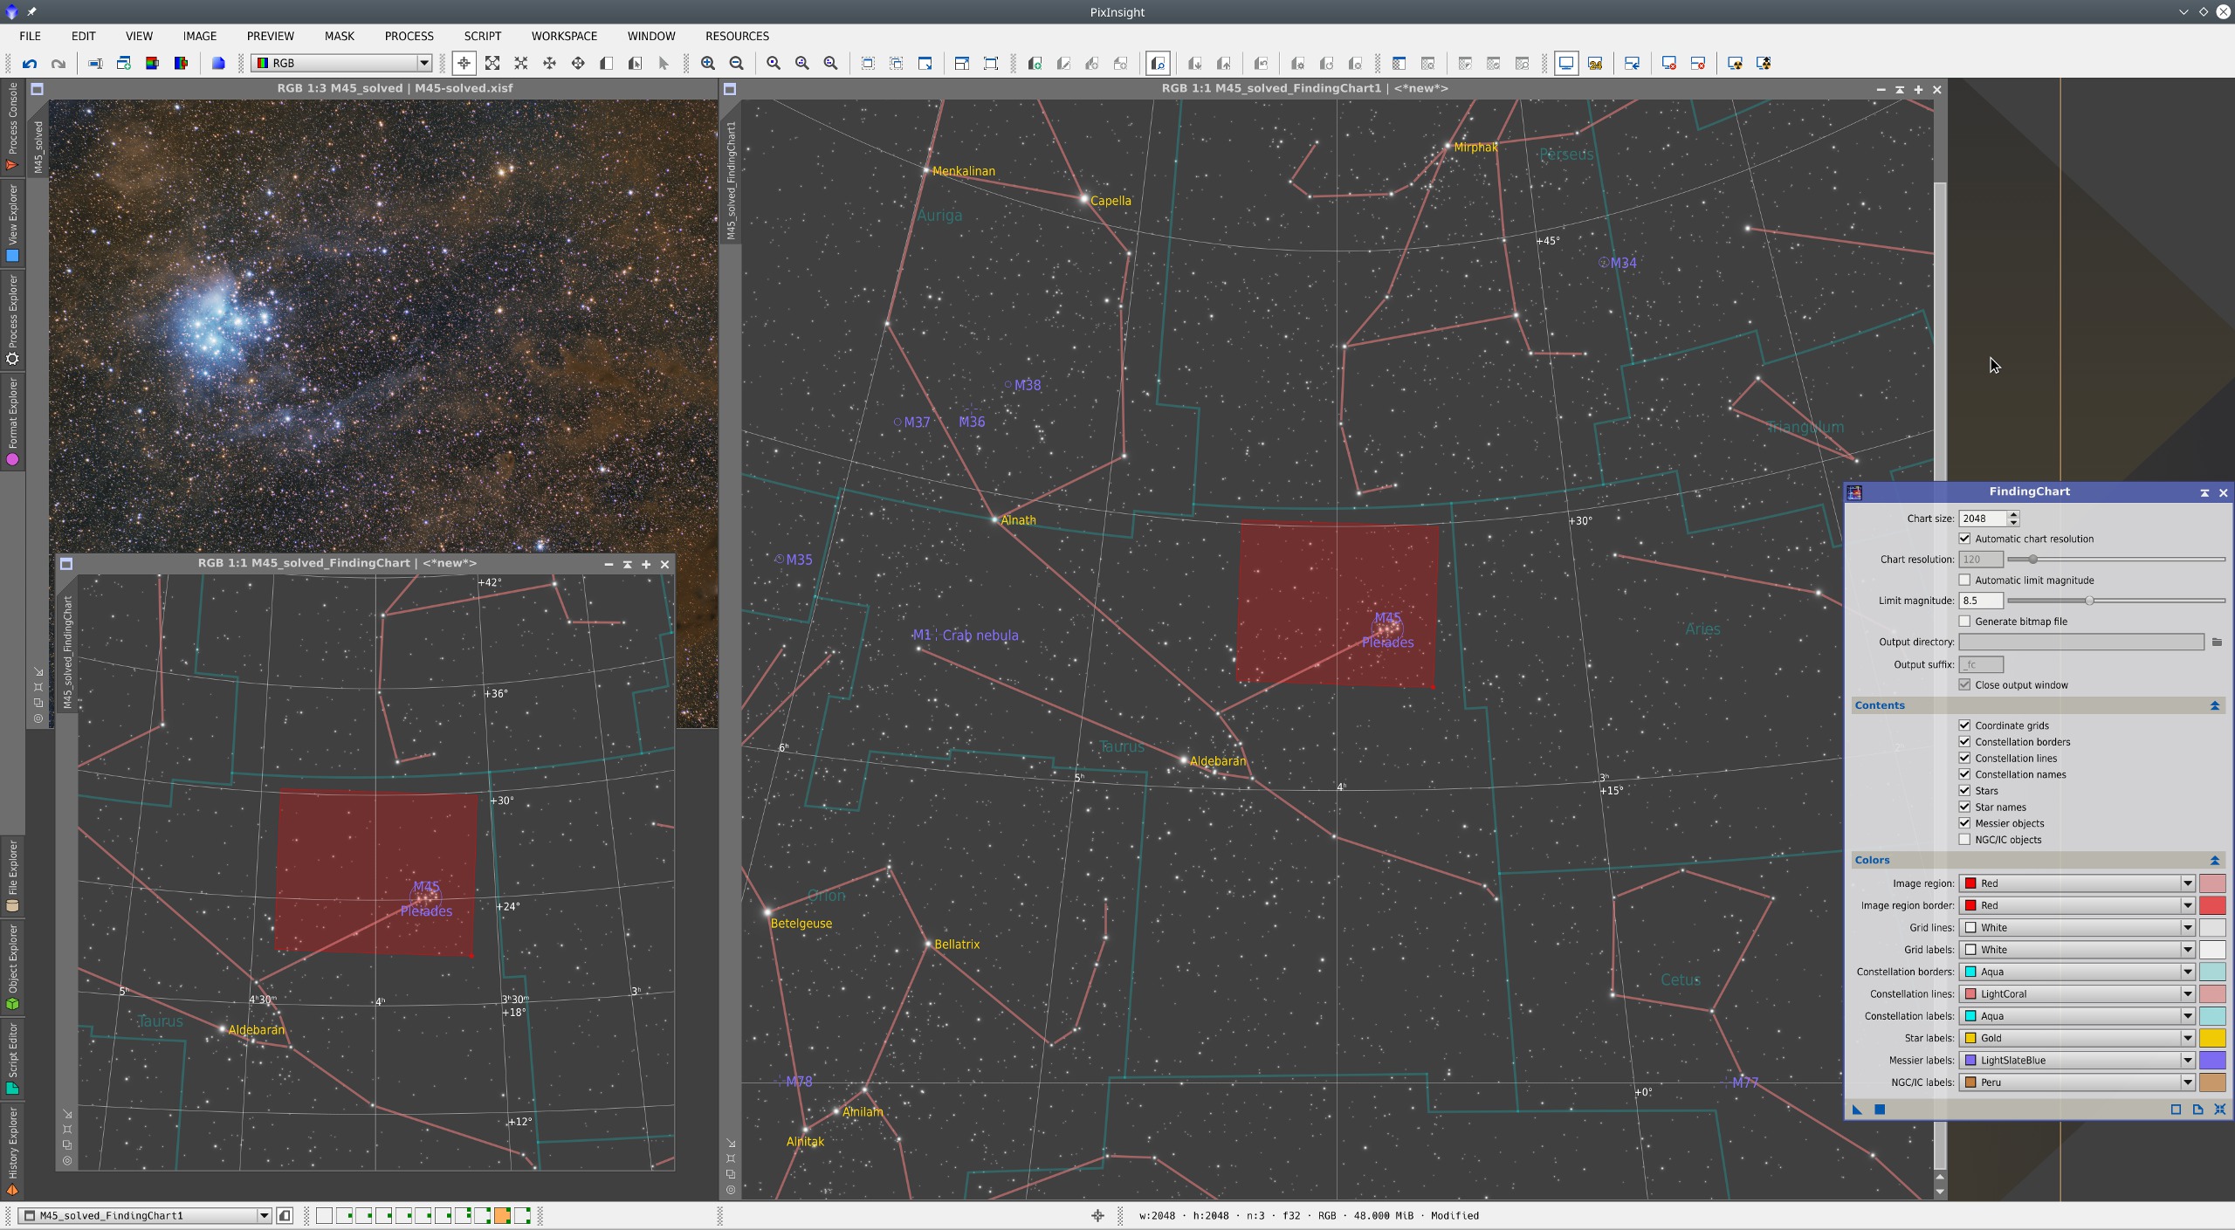
Task: Click the 24-bit display toolbar icon
Action: (x=1595, y=63)
